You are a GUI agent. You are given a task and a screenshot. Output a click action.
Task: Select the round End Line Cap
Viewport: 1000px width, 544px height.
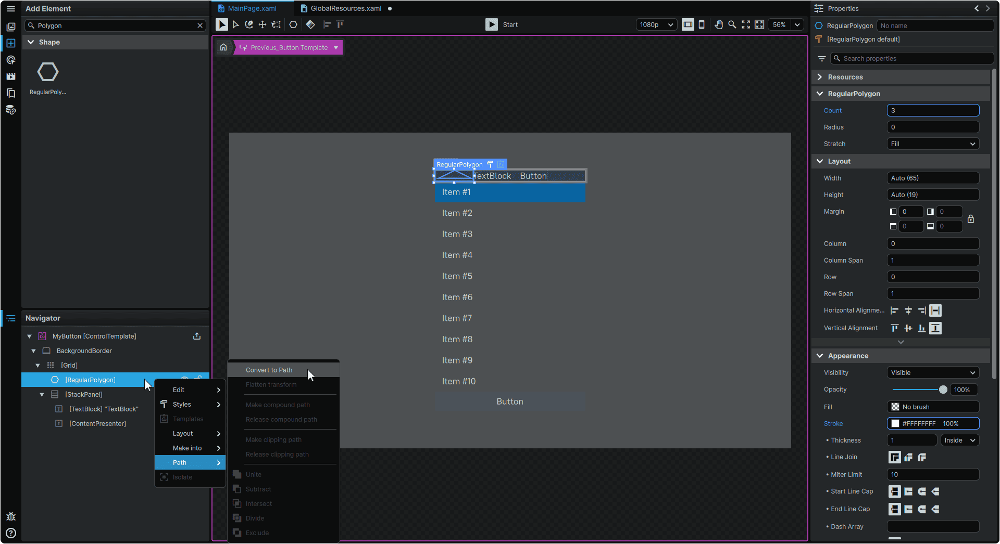922,509
